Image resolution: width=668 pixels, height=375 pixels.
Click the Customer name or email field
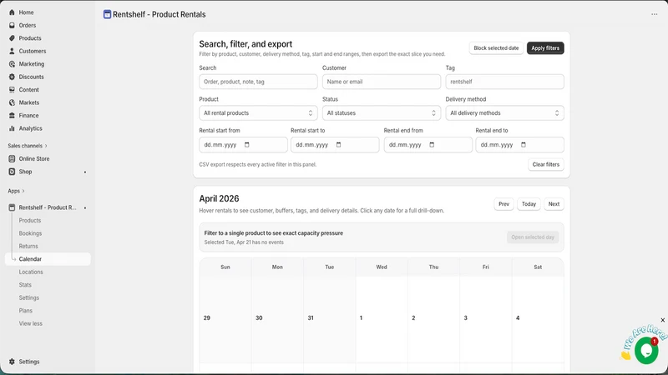[382, 82]
